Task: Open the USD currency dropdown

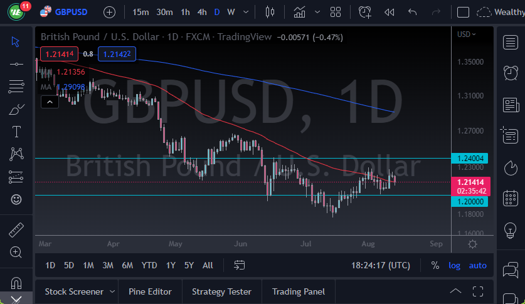Action: coord(466,34)
